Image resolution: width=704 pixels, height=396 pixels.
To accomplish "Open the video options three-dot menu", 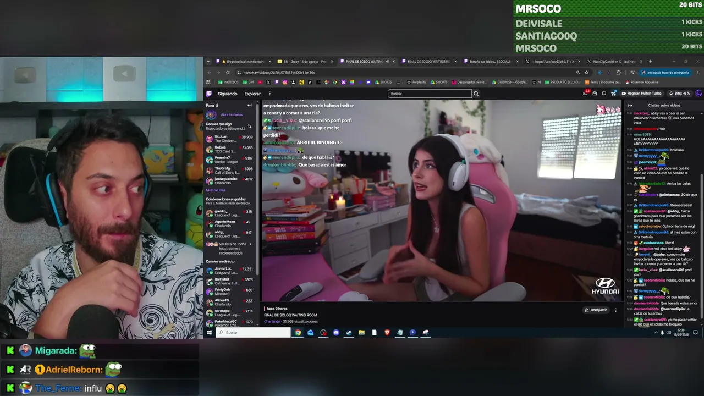I will tap(615, 310).
